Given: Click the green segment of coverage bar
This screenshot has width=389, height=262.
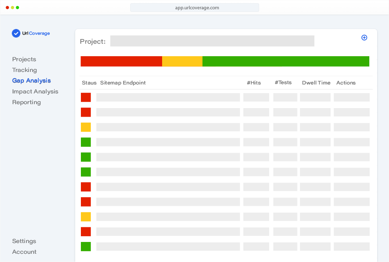Looking at the screenshot, I should click(x=286, y=61).
